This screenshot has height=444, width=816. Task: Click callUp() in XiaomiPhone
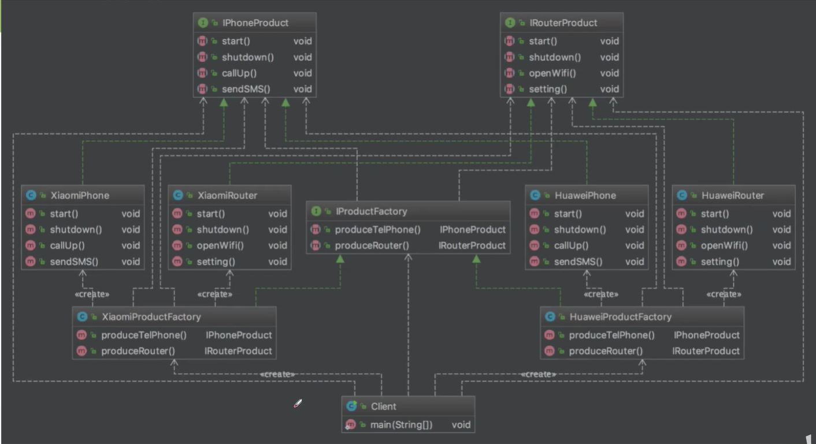pyautogui.click(x=67, y=245)
